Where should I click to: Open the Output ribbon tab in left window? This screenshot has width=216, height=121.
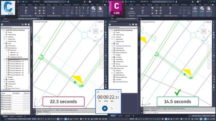(x=49, y=5)
